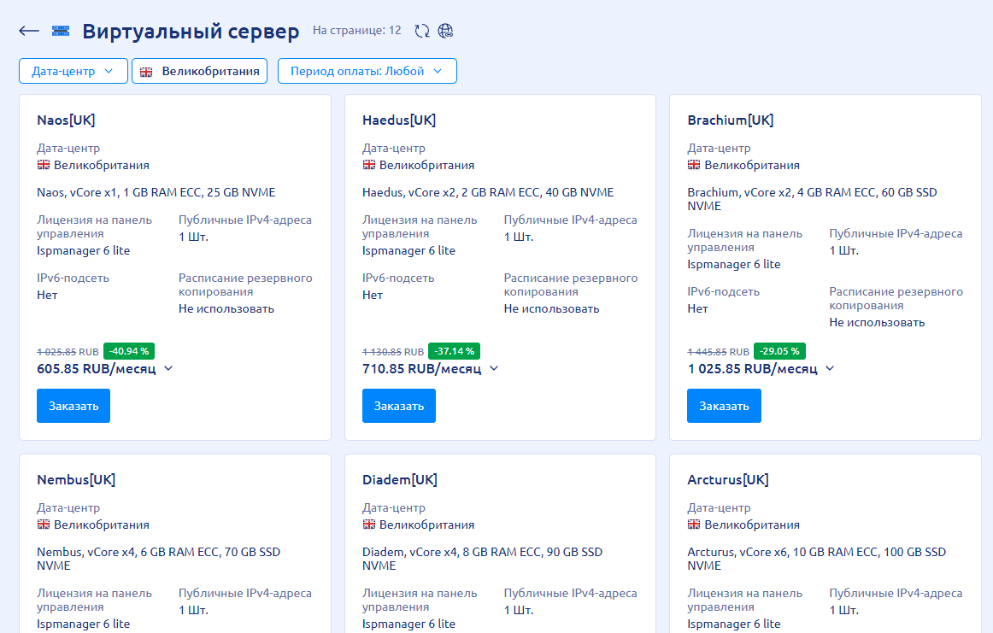Expand price options for Naos 605.85 RUB/месяц
993x633 pixels.
168,368
